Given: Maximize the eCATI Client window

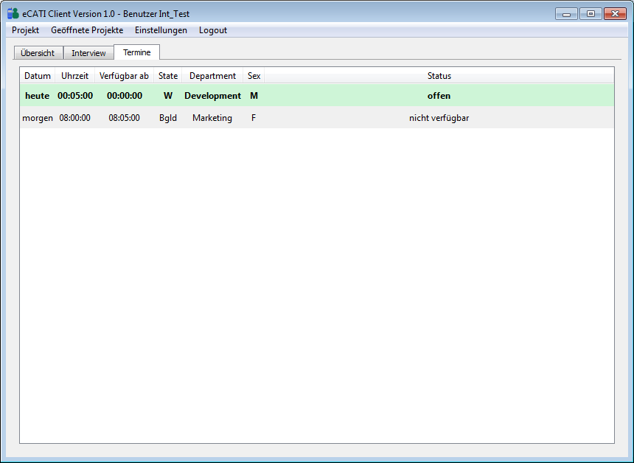Looking at the screenshot, I should pyautogui.click(x=591, y=13).
